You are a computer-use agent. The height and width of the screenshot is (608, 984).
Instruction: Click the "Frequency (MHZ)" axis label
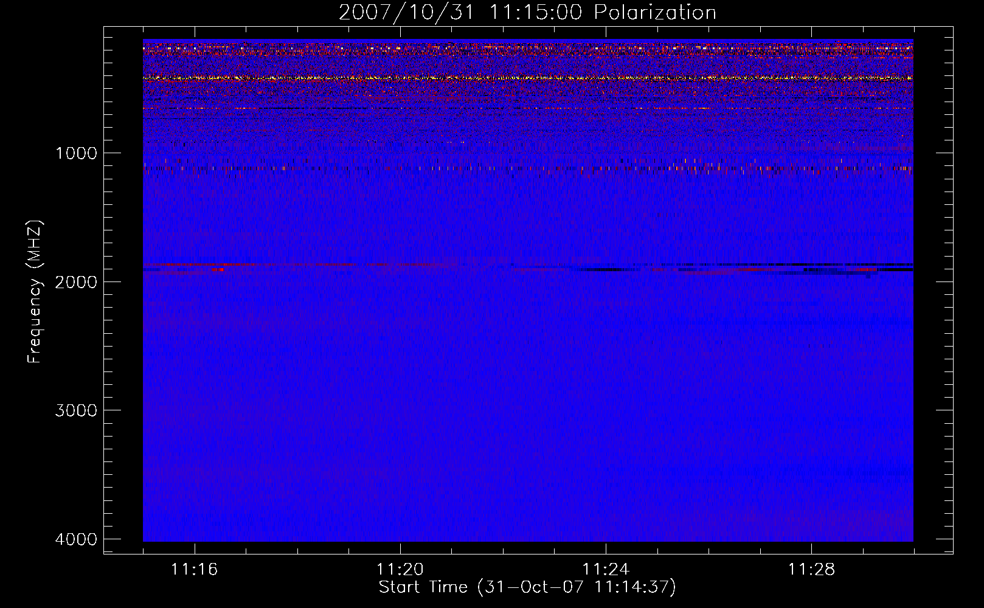[x=35, y=292]
